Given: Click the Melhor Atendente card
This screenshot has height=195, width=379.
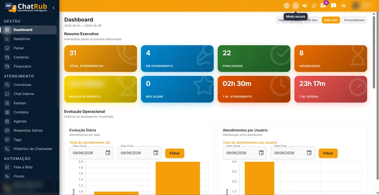Looking at the screenshot, I should click(x=101, y=89).
